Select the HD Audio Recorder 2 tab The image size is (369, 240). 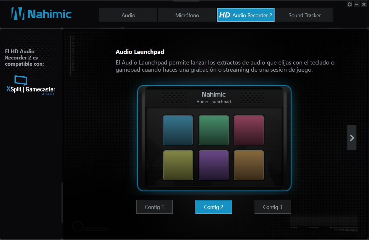(x=246, y=15)
